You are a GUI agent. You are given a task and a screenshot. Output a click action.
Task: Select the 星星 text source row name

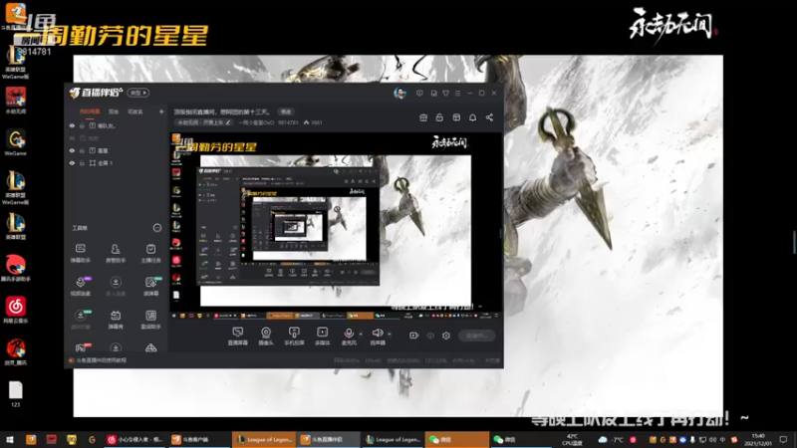[x=103, y=151]
